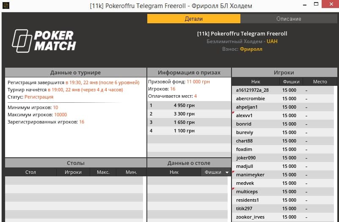Screen dimensions: 339x222
Task: Click the Poker Match logo
Action: 44,41
